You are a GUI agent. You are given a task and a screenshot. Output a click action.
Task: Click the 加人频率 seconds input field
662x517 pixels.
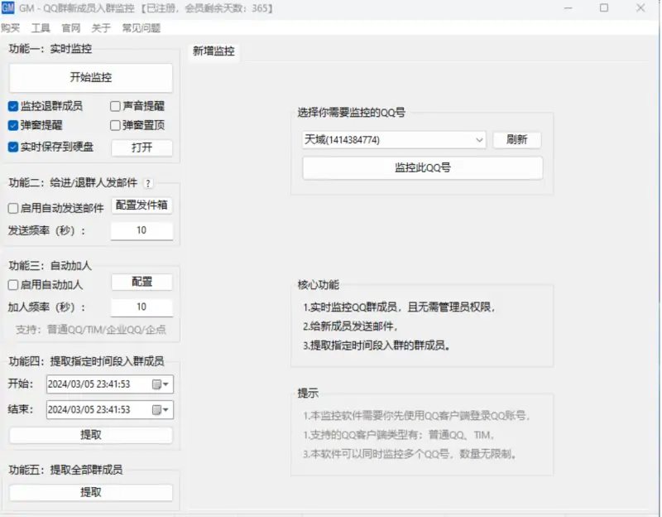142,307
